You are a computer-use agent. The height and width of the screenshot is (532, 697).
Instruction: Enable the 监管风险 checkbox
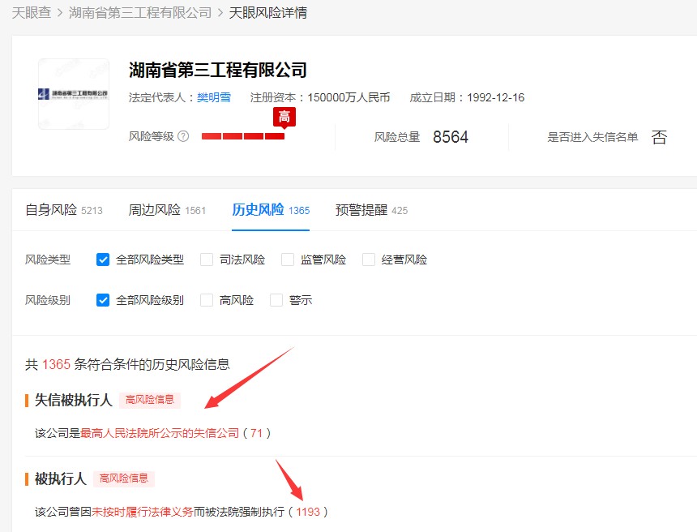click(x=288, y=260)
